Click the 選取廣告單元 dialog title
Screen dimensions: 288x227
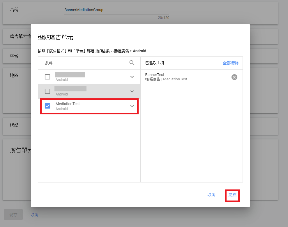point(55,38)
